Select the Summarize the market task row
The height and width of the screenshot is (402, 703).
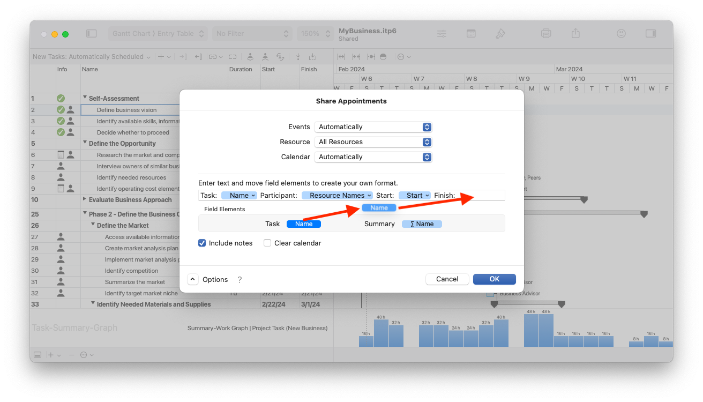(x=135, y=282)
